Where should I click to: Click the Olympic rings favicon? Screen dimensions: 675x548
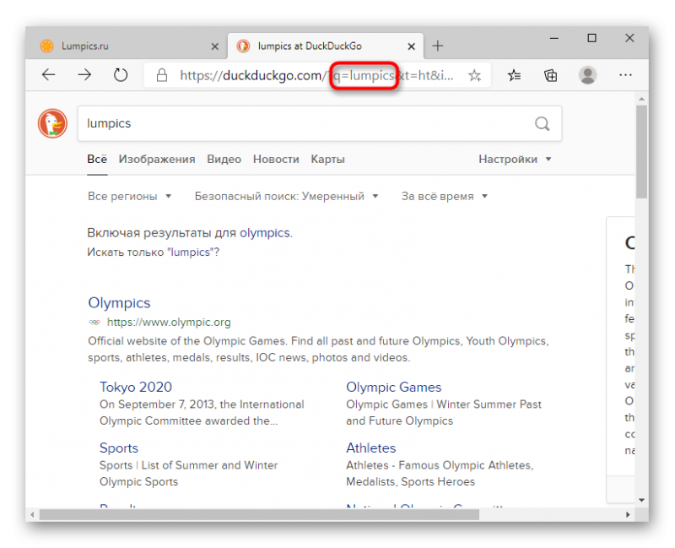tap(94, 323)
